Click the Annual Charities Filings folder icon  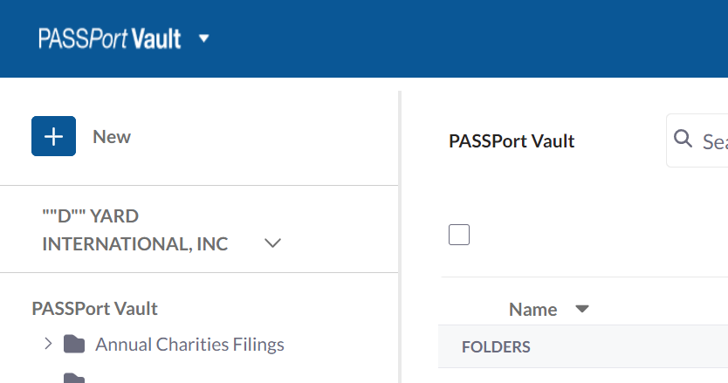74,345
